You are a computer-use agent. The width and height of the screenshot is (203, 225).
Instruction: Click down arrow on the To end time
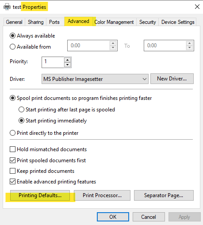(x=189, y=48)
